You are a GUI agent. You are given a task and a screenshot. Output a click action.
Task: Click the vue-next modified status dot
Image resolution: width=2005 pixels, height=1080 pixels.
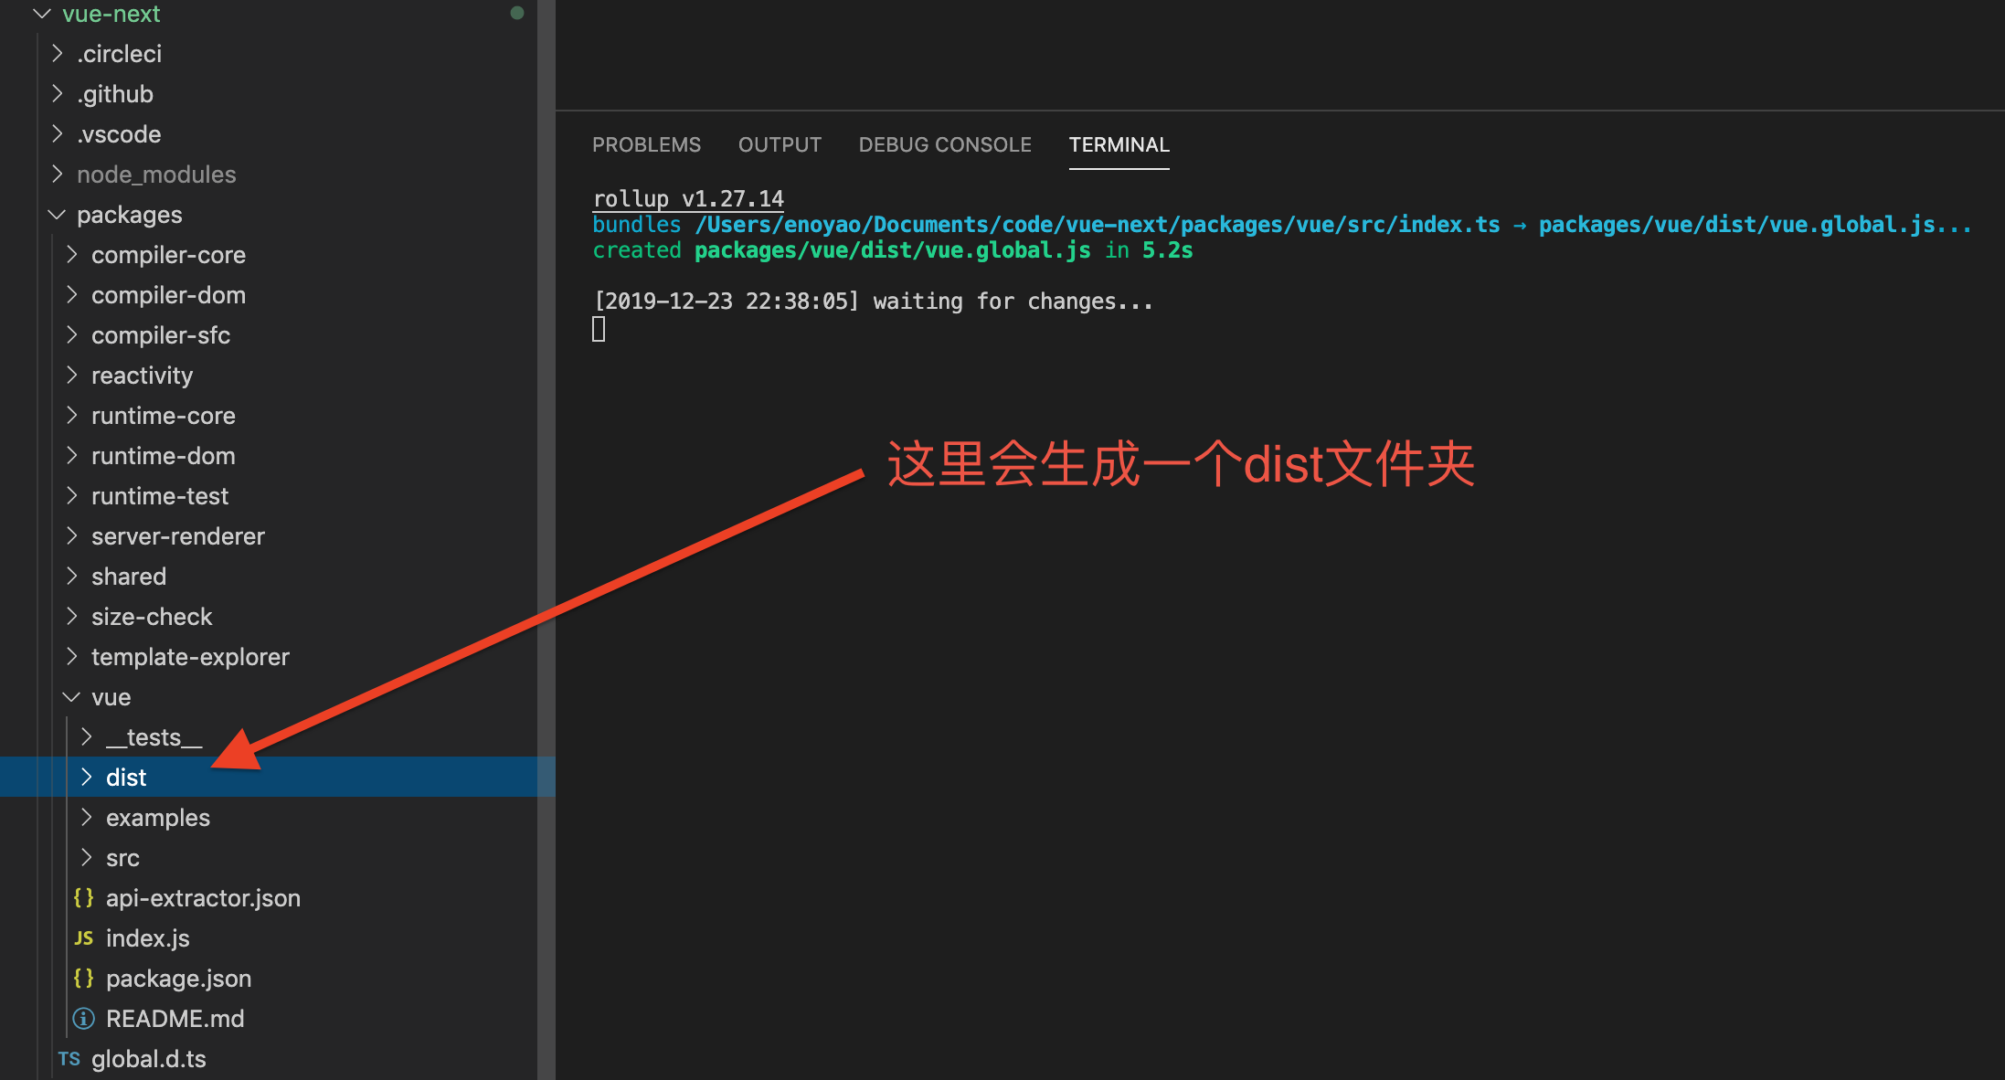(517, 13)
